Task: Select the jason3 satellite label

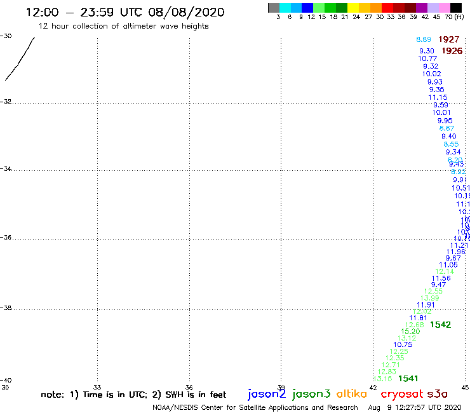Action: coord(311,394)
